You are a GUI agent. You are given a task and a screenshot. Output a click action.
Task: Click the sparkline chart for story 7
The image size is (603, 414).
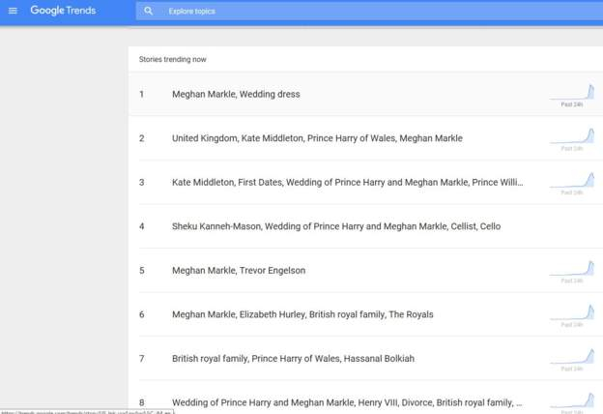(572, 357)
